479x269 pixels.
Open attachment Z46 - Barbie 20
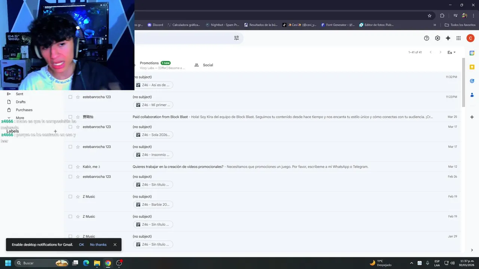point(153,205)
